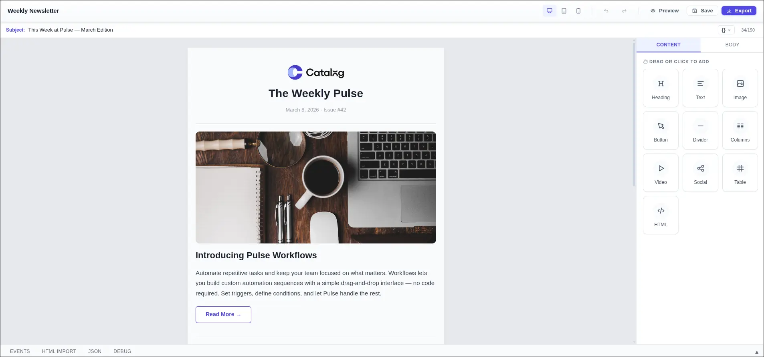Expand the bottom panel arrow
764x357 pixels.
(x=757, y=352)
